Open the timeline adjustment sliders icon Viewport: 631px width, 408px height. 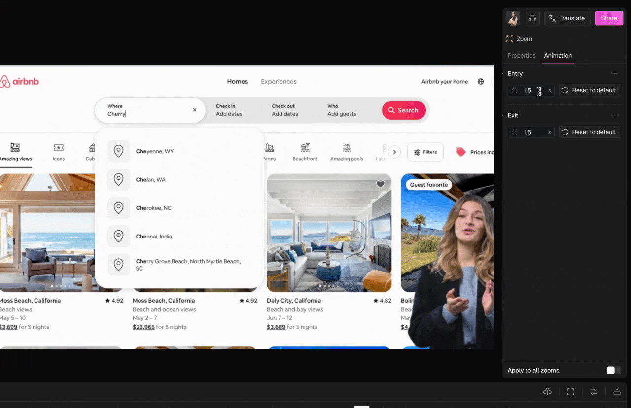(594, 392)
